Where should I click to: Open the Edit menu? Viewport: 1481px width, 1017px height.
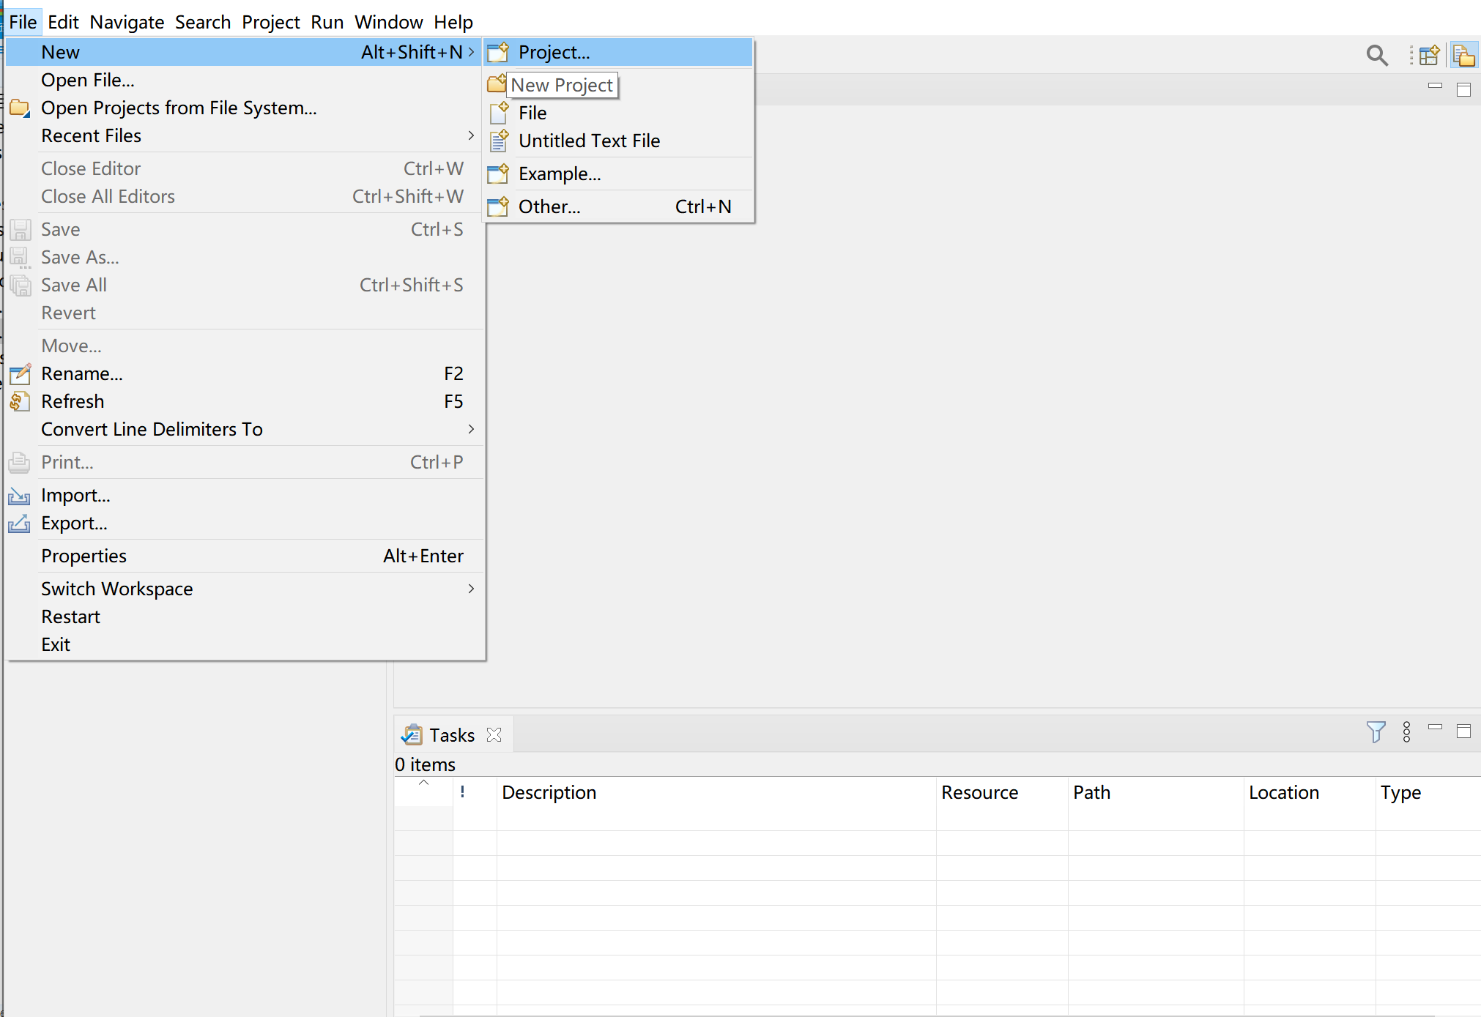coord(63,22)
